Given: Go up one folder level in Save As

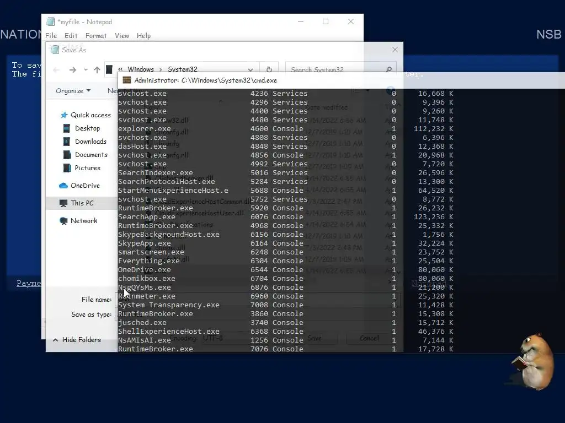Looking at the screenshot, I should coord(97,70).
